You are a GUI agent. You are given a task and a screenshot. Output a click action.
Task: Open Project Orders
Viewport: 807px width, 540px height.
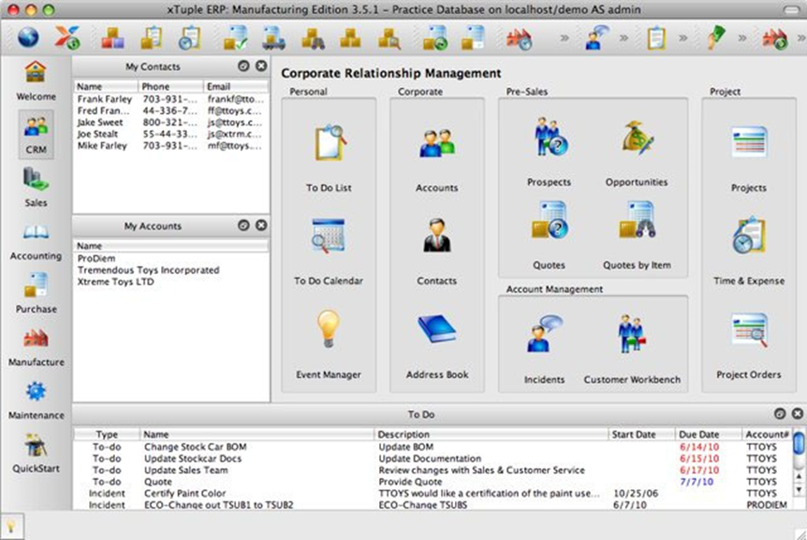tap(749, 329)
